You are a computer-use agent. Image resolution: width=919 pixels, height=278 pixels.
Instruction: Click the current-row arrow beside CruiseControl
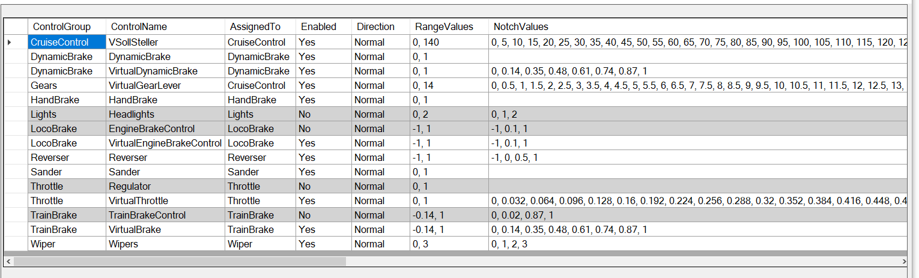coord(9,42)
